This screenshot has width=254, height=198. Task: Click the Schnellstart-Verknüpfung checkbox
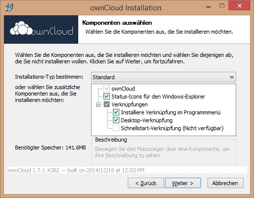pyautogui.click(x=116, y=128)
